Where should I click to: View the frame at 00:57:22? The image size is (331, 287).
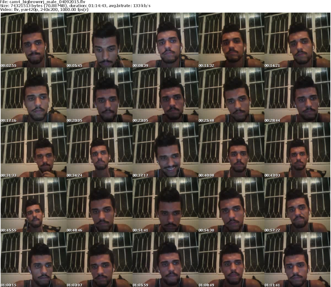[x=297, y=205]
